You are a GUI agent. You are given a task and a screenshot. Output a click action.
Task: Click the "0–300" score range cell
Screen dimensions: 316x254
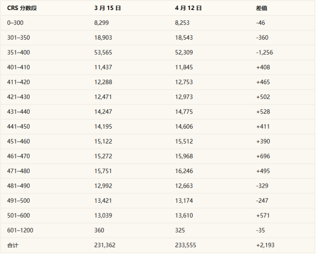[14, 22]
